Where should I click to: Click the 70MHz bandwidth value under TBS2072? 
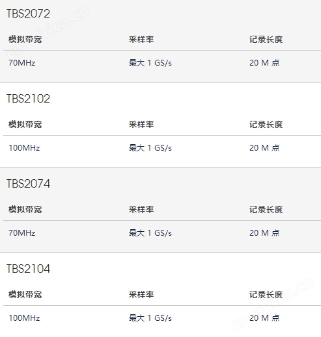pyautogui.click(x=22, y=63)
